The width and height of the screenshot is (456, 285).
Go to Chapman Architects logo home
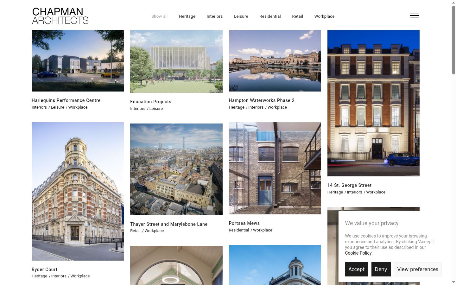click(x=60, y=16)
